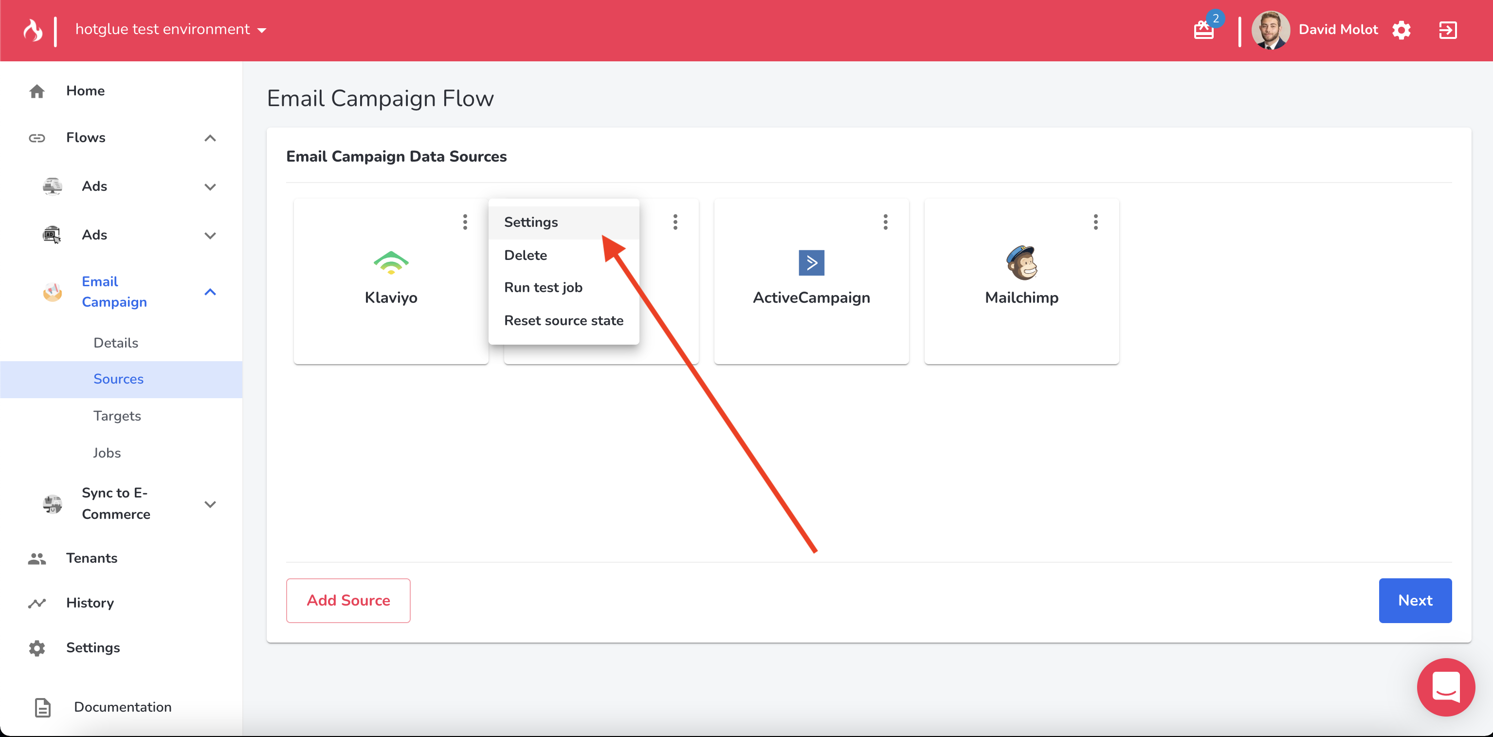The image size is (1493, 737).
Task: Open the chat support bubble
Action: click(x=1445, y=687)
